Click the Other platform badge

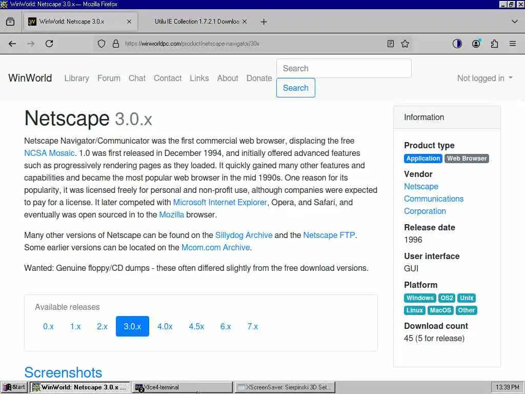click(x=466, y=310)
